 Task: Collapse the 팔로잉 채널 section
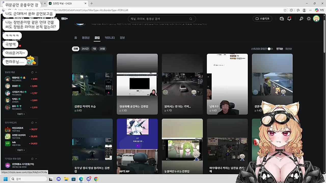(x=36, y=72)
